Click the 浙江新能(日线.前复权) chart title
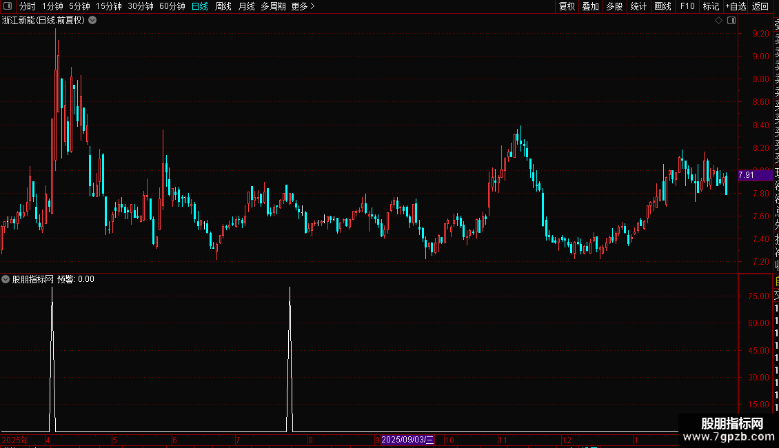The width and height of the screenshot is (779, 448). tap(43, 21)
